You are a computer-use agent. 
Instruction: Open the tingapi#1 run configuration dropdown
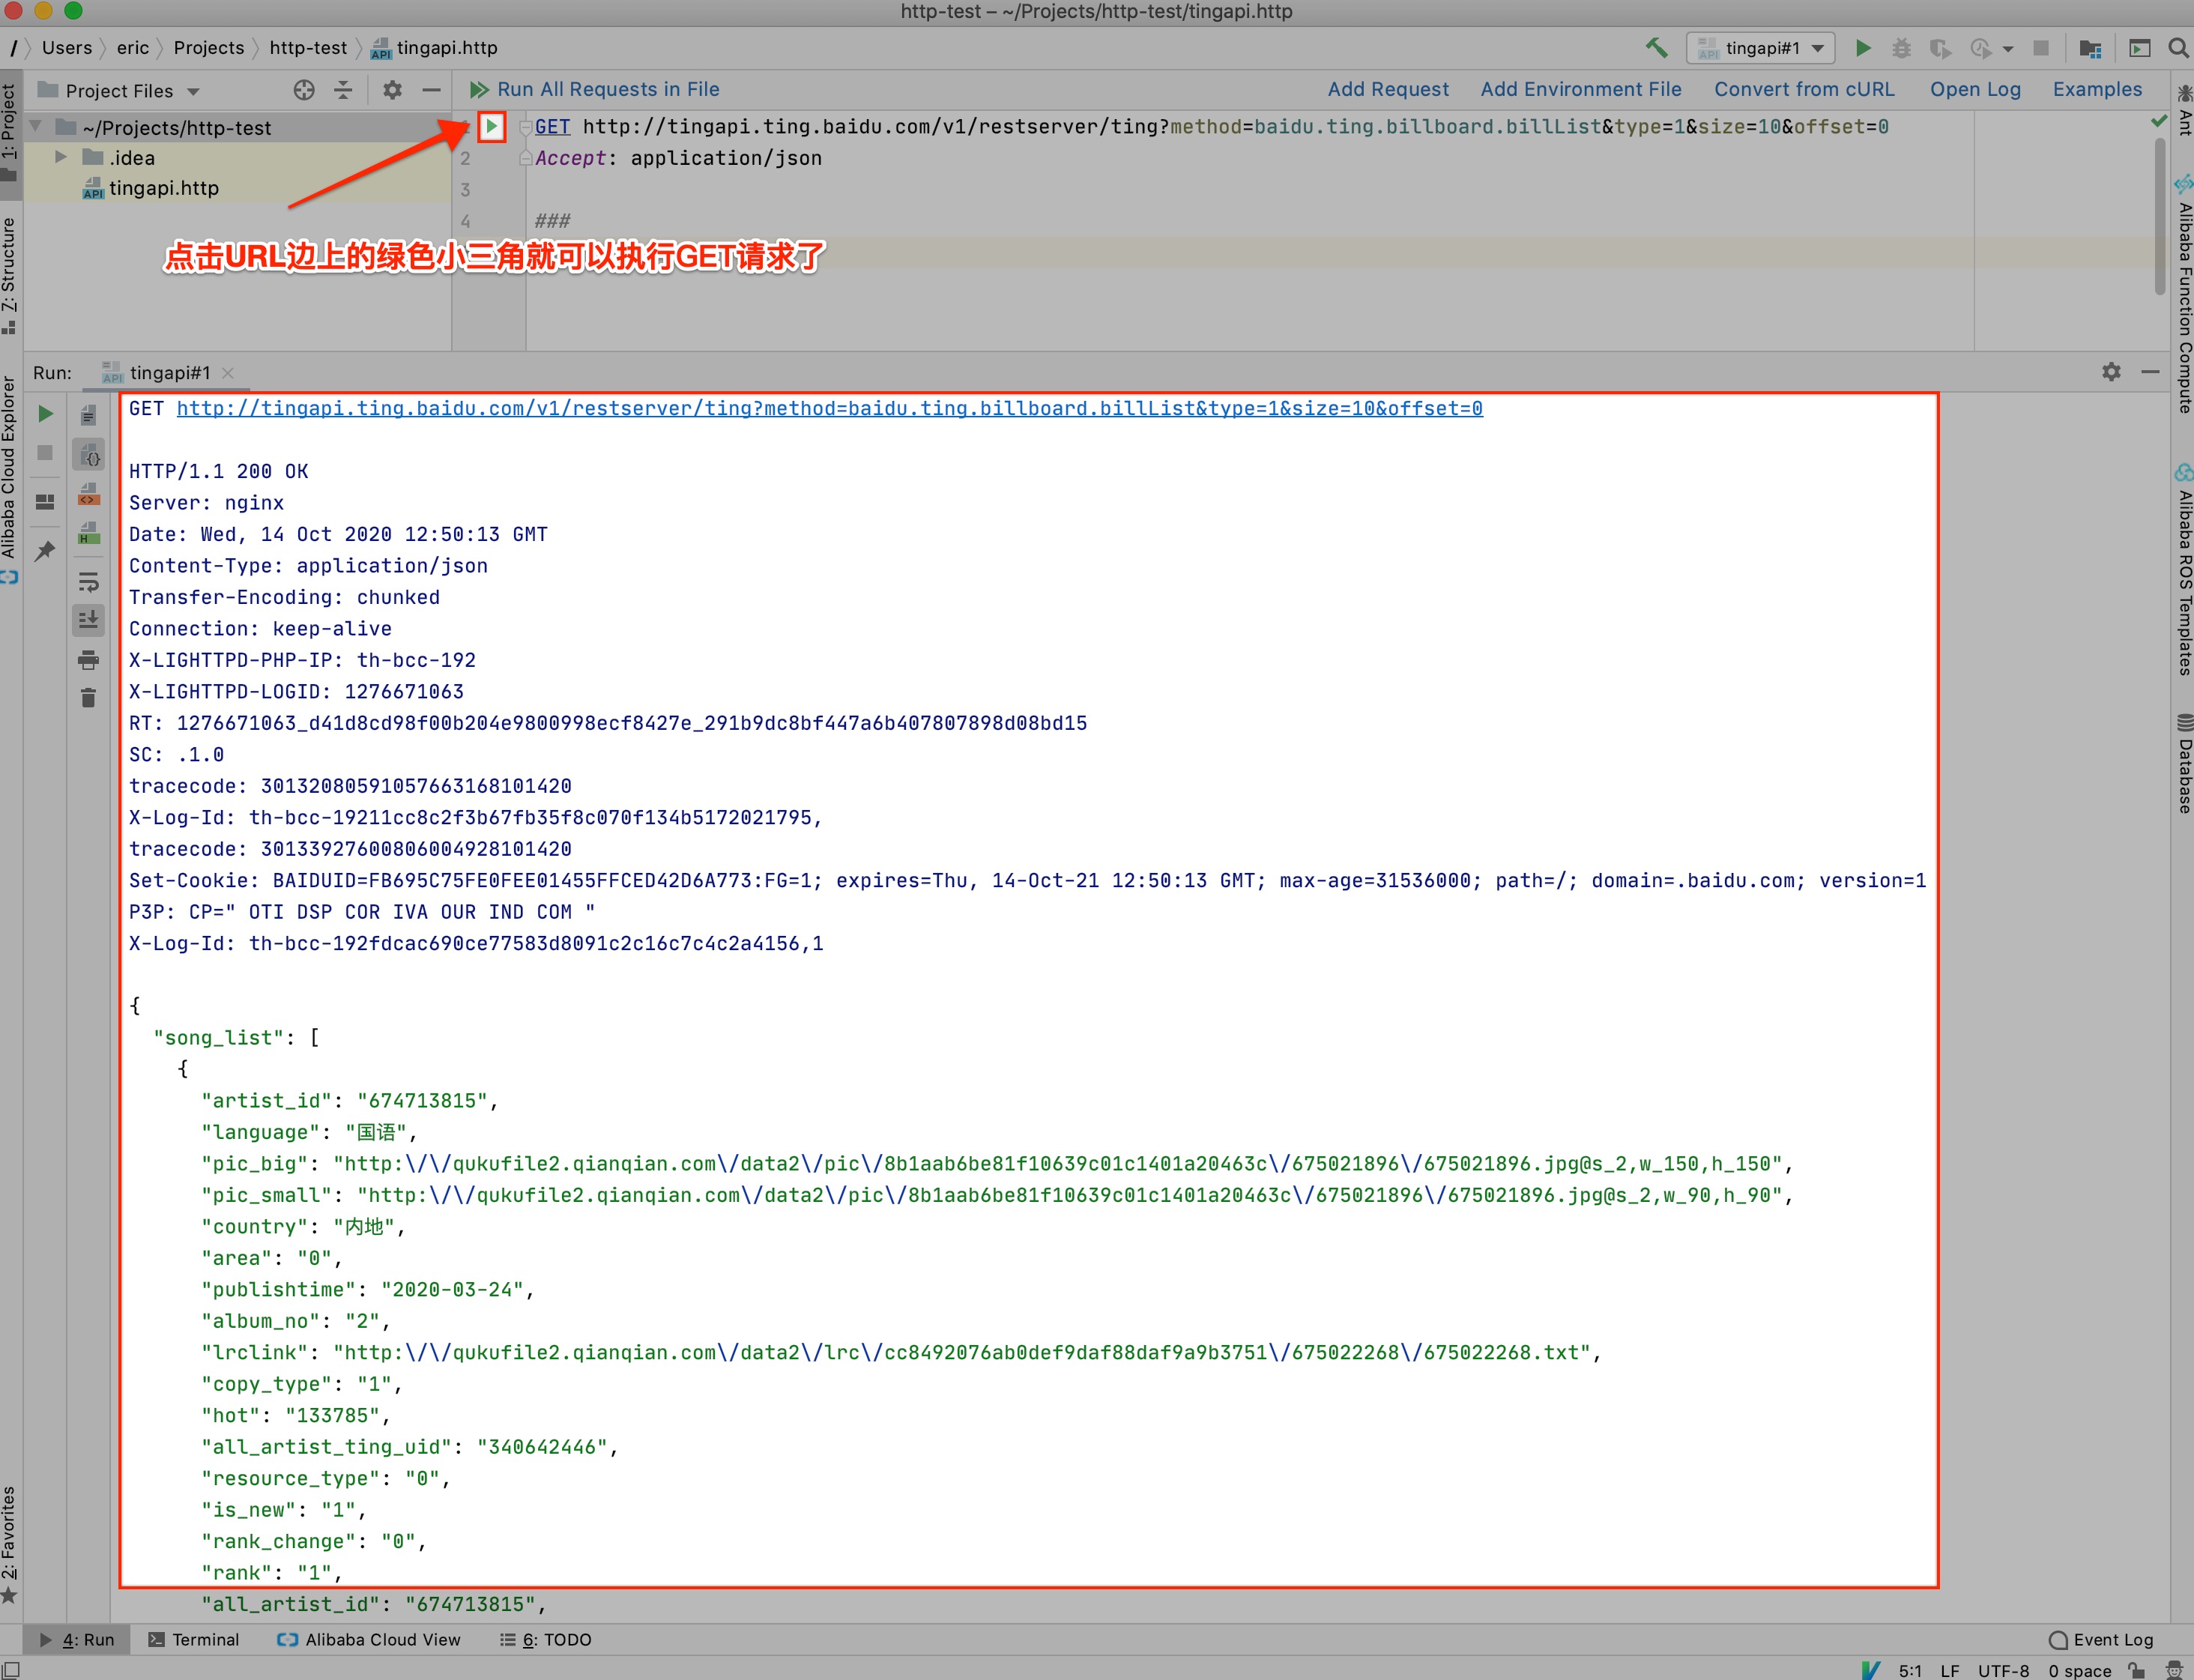1762,48
